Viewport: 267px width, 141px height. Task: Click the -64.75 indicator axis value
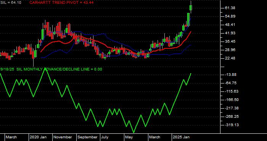230,83
